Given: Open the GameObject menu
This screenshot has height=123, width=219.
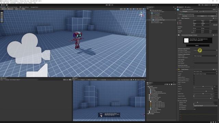Looking at the screenshot, I should [13, 3].
